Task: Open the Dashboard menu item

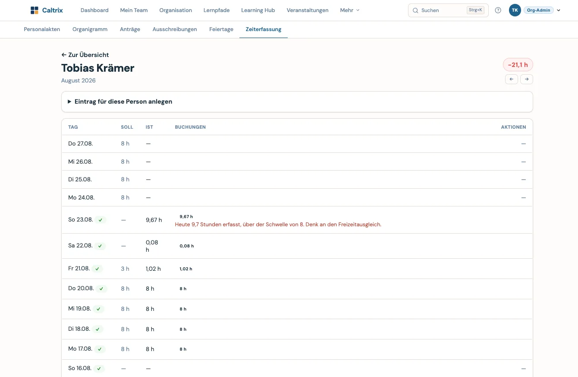Action: tap(94, 10)
